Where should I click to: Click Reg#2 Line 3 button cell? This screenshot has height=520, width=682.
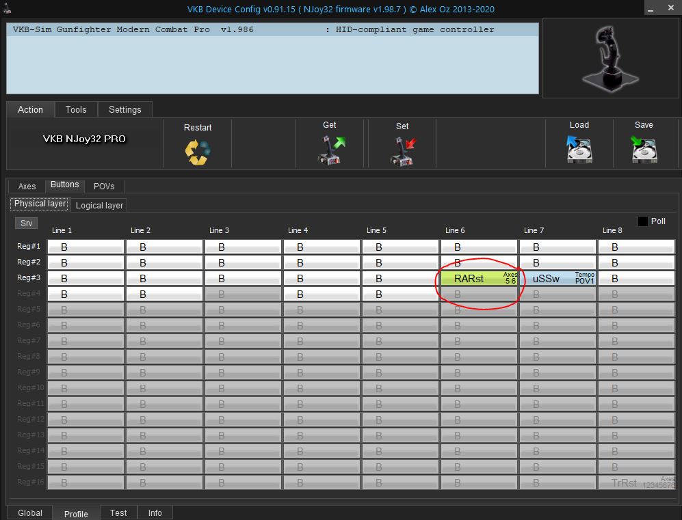pyautogui.click(x=243, y=262)
